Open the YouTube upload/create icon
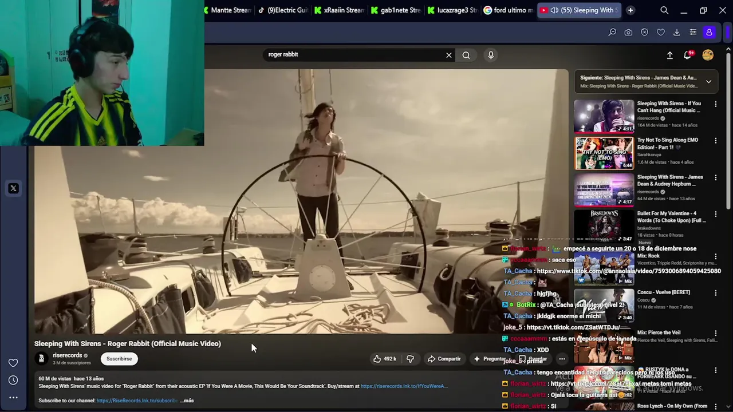The image size is (733, 412). 669,56
